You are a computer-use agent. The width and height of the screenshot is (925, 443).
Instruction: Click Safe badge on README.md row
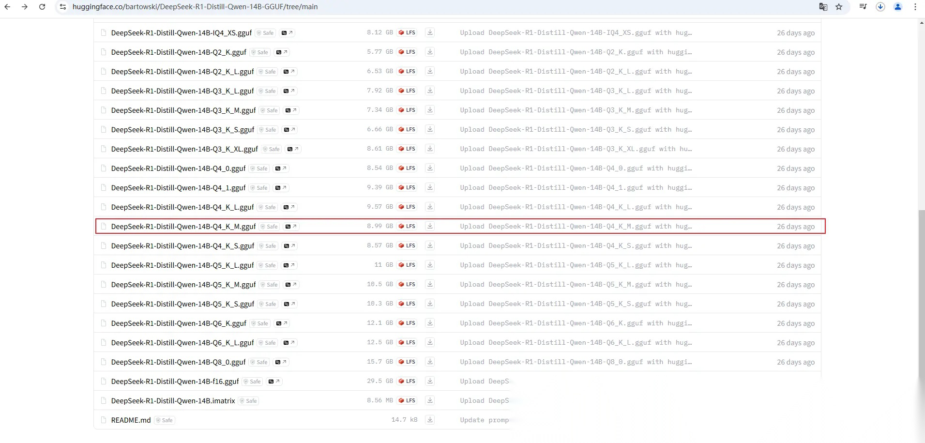(x=164, y=420)
